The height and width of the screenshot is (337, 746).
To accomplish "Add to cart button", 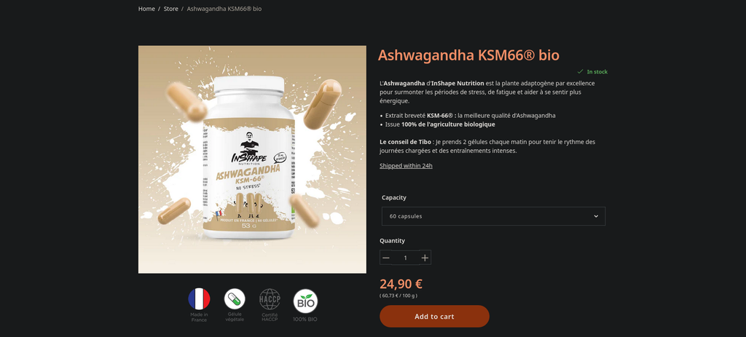I will [x=434, y=317].
